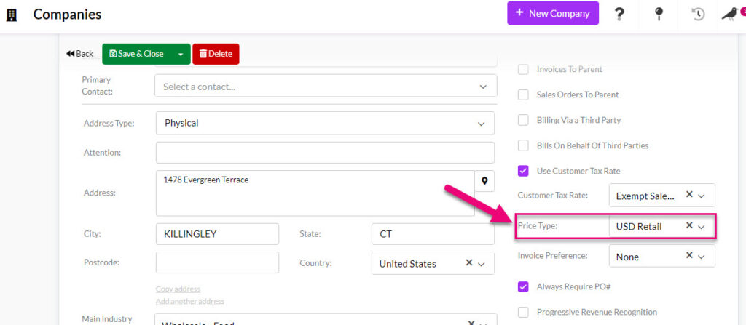This screenshot has width=746, height=325.
Task: Clear the United States country selection
Action: pos(469,263)
